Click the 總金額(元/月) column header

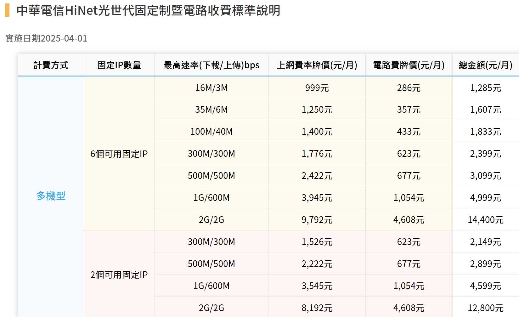pyautogui.click(x=486, y=65)
